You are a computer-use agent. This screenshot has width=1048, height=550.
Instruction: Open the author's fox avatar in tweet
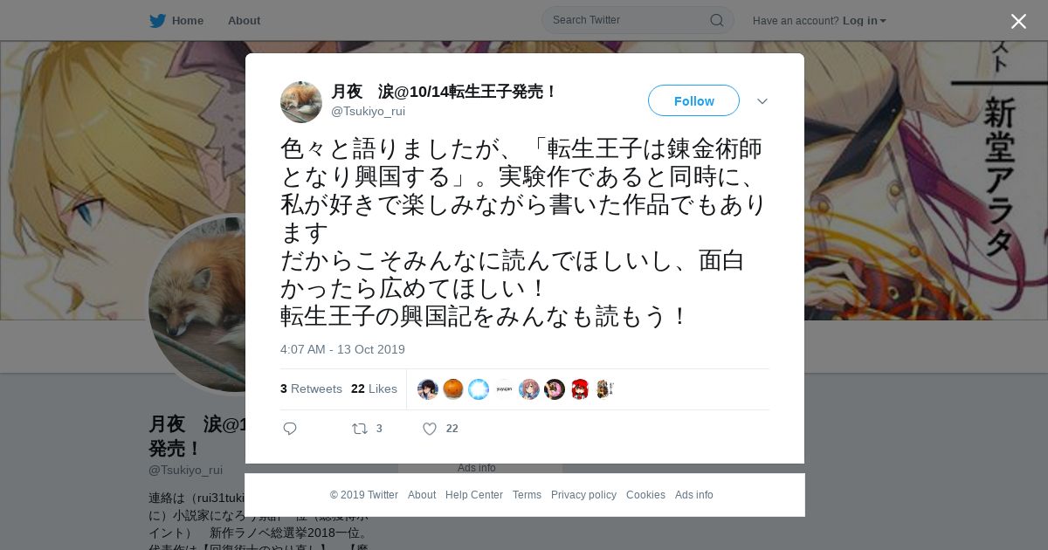[301, 101]
